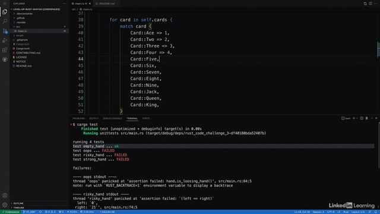Open the LICENSE file
This screenshot has height=214, width=380.
(x=21, y=57)
